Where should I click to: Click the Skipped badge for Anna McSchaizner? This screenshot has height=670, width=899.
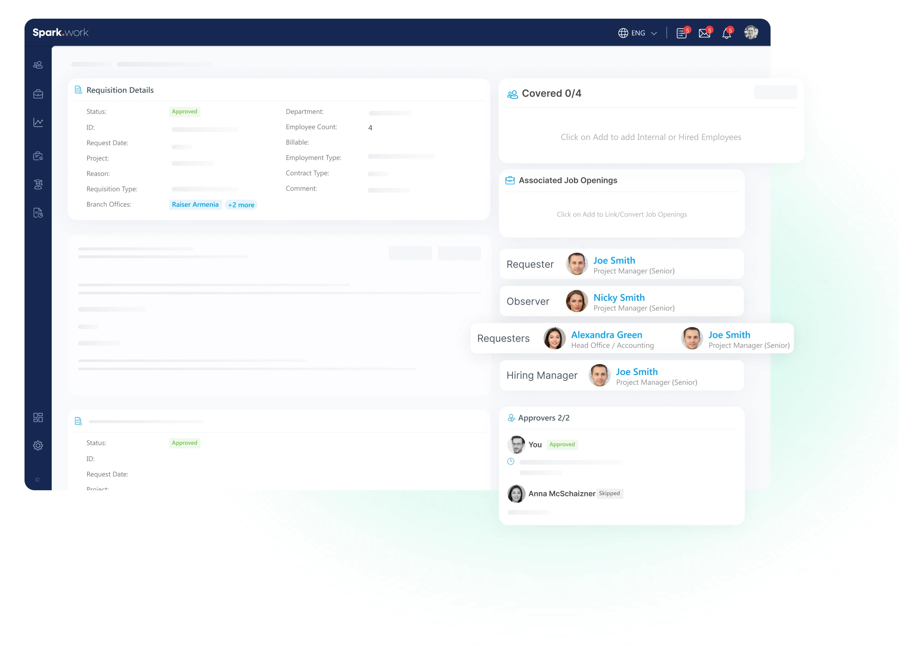609,494
